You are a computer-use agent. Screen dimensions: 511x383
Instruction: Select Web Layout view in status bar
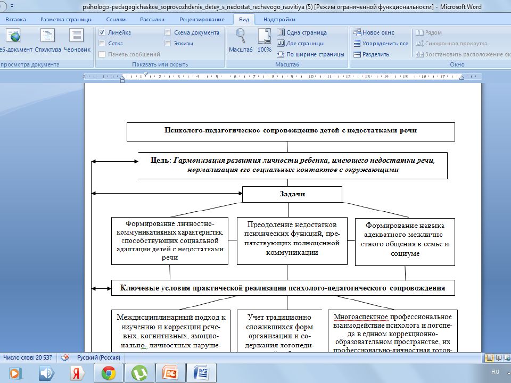[x=508, y=357]
